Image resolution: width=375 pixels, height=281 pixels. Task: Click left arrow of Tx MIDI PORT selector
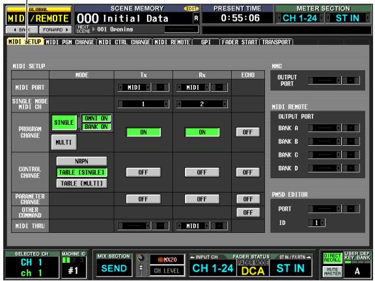[x=120, y=87]
